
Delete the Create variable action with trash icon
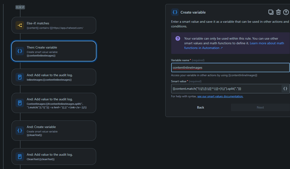point(278,12)
